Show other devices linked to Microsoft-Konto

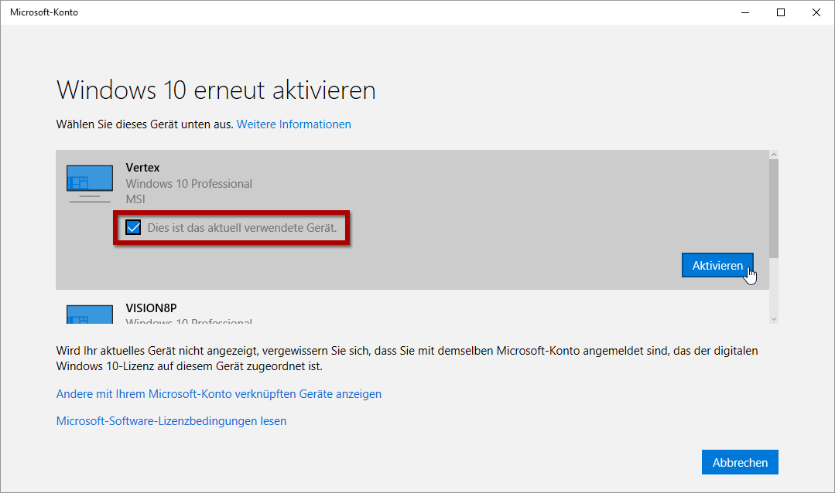pos(218,394)
